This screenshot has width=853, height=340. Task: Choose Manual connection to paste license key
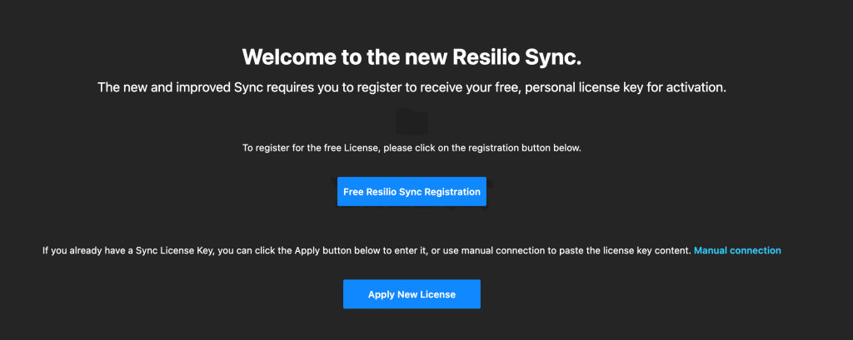coord(737,250)
